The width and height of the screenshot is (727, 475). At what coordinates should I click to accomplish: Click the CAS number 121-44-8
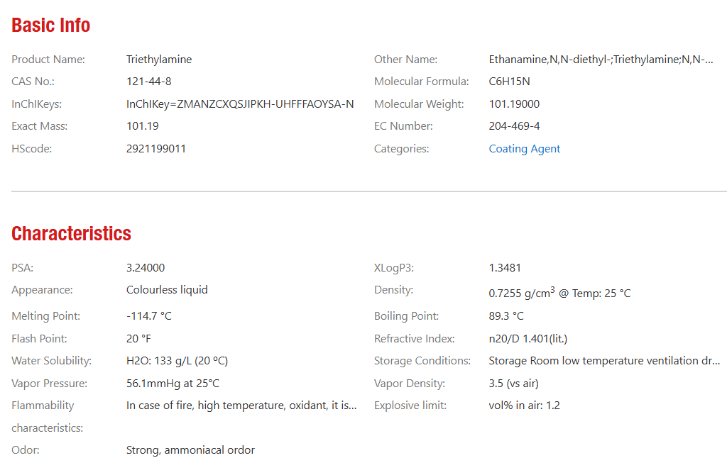tap(148, 82)
